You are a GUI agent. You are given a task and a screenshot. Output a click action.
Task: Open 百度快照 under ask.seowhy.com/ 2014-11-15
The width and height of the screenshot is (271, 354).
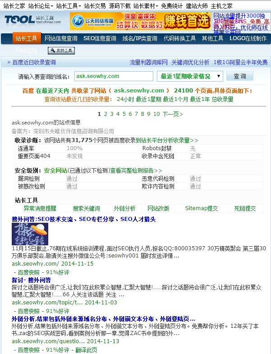[29, 272]
